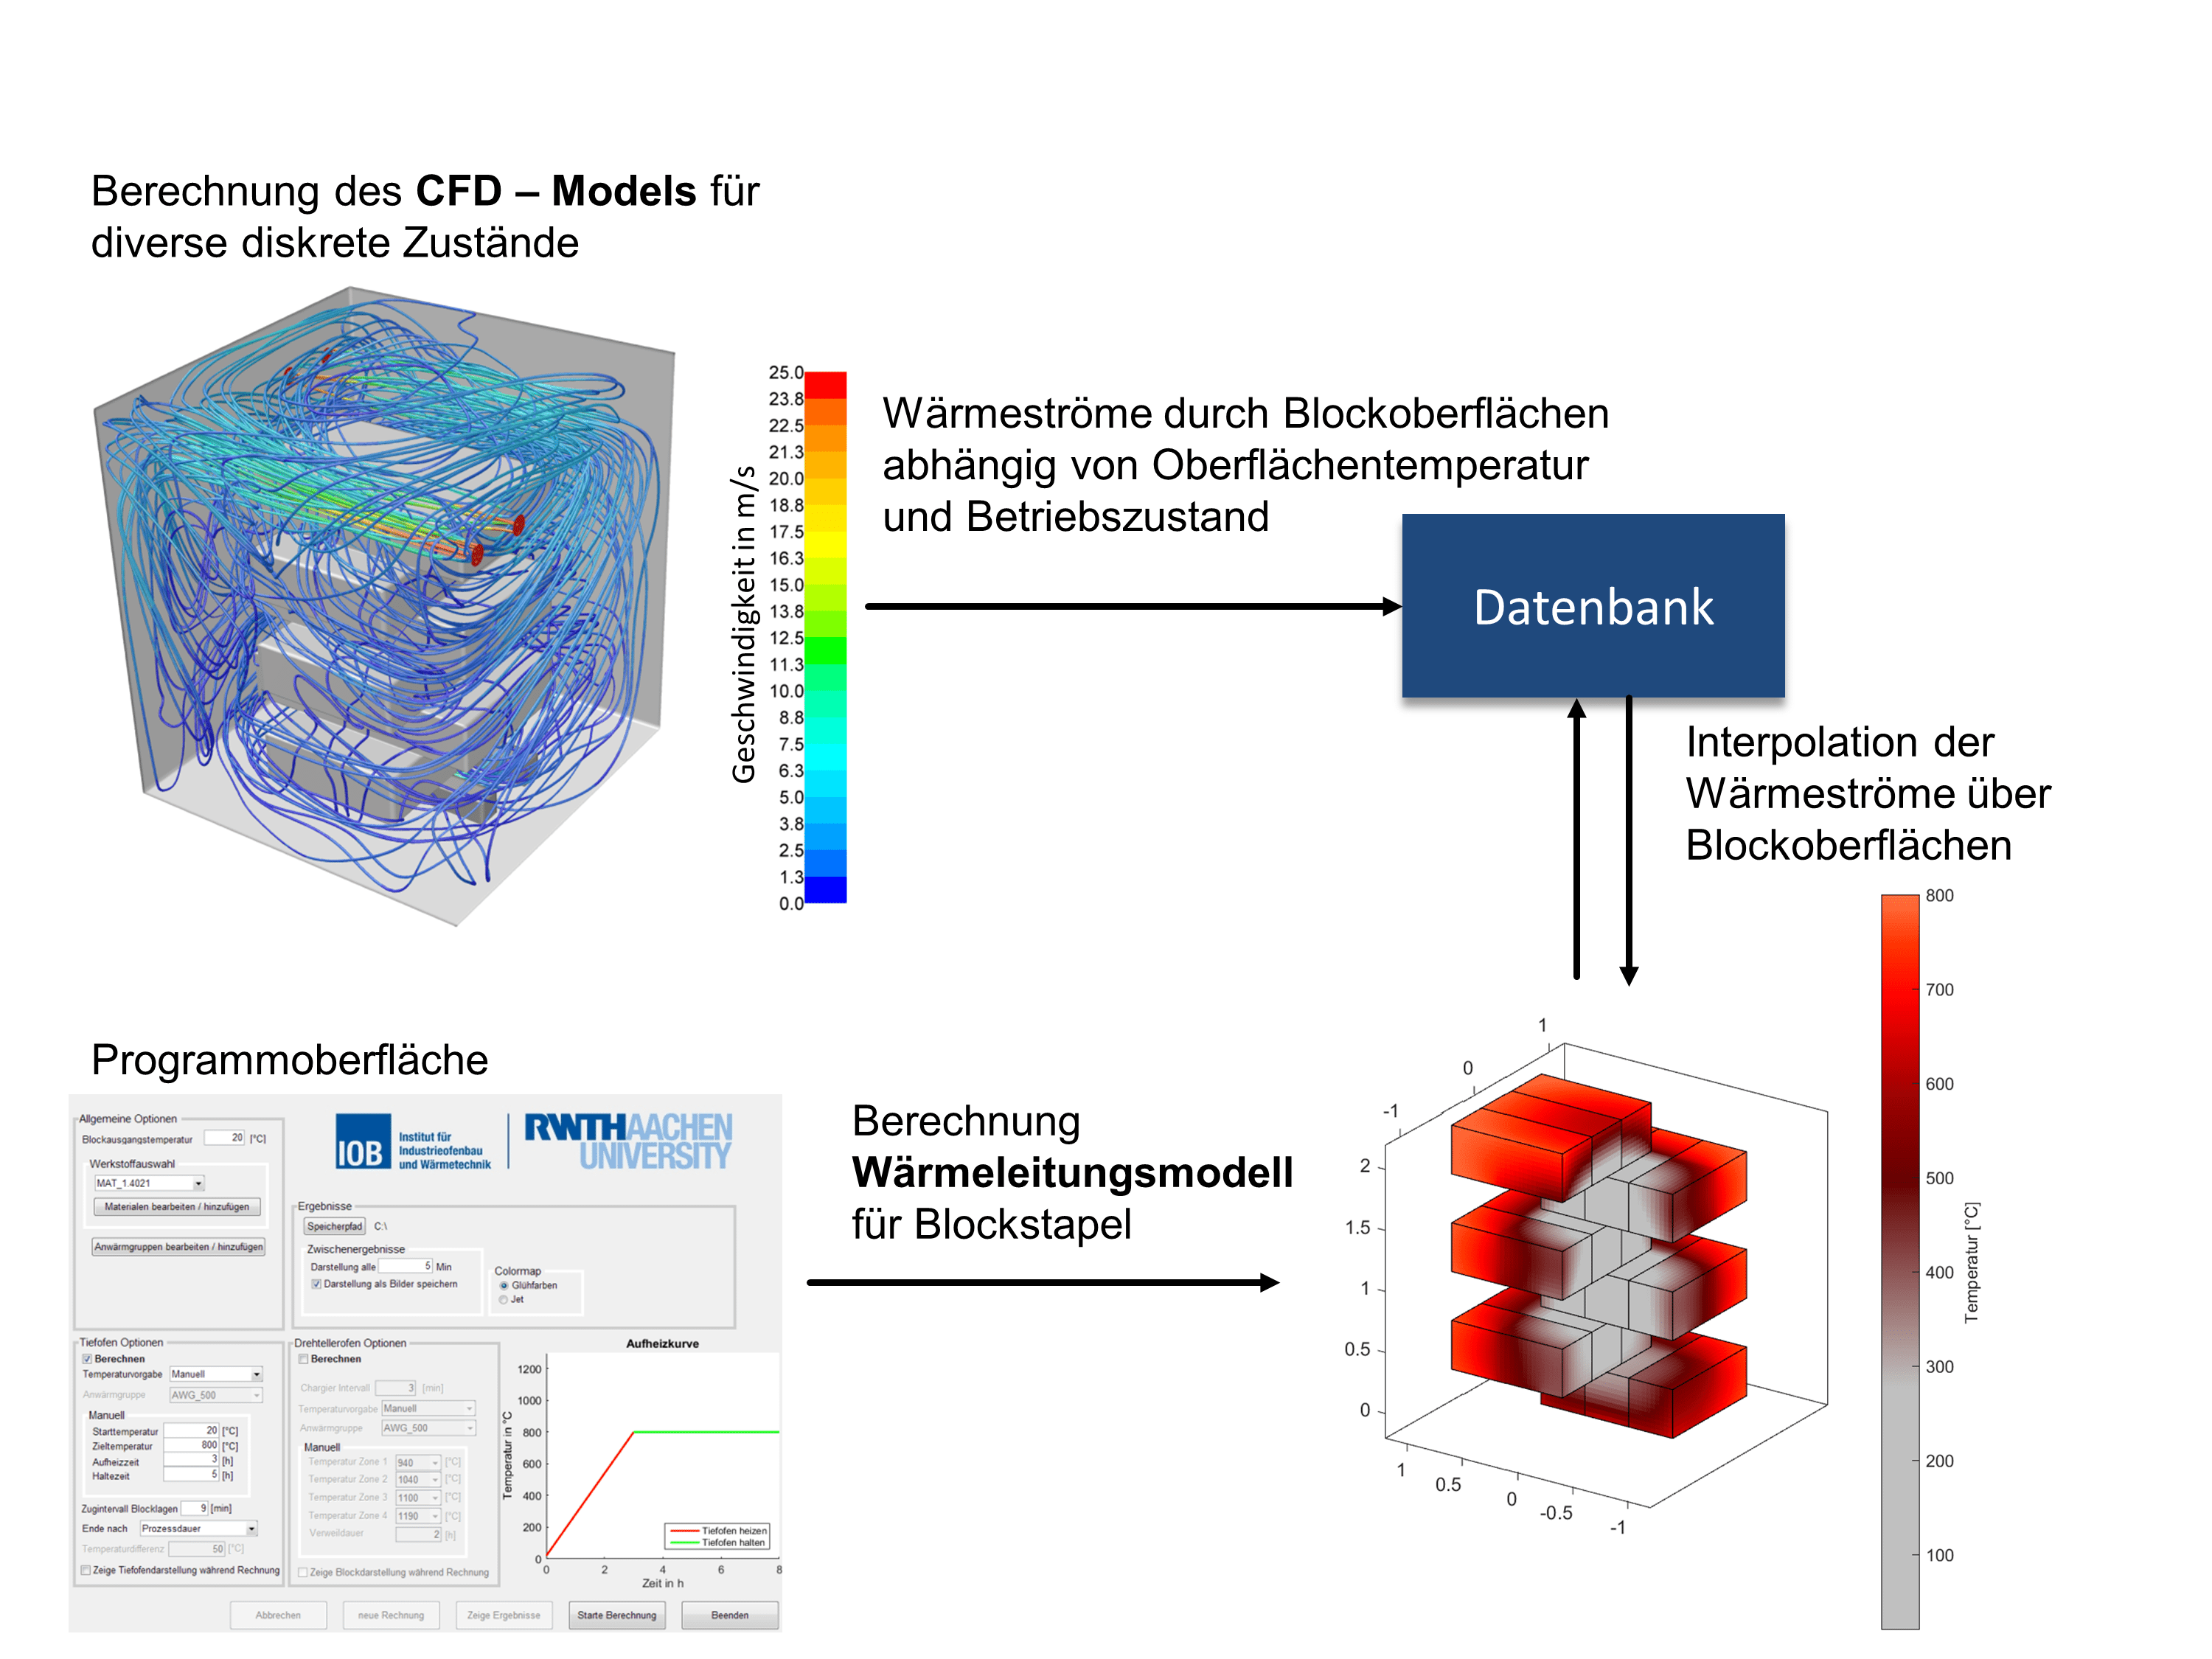Click the RWTH Aachen University logo
This screenshot has height=1659, width=2212.
click(628, 1141)
